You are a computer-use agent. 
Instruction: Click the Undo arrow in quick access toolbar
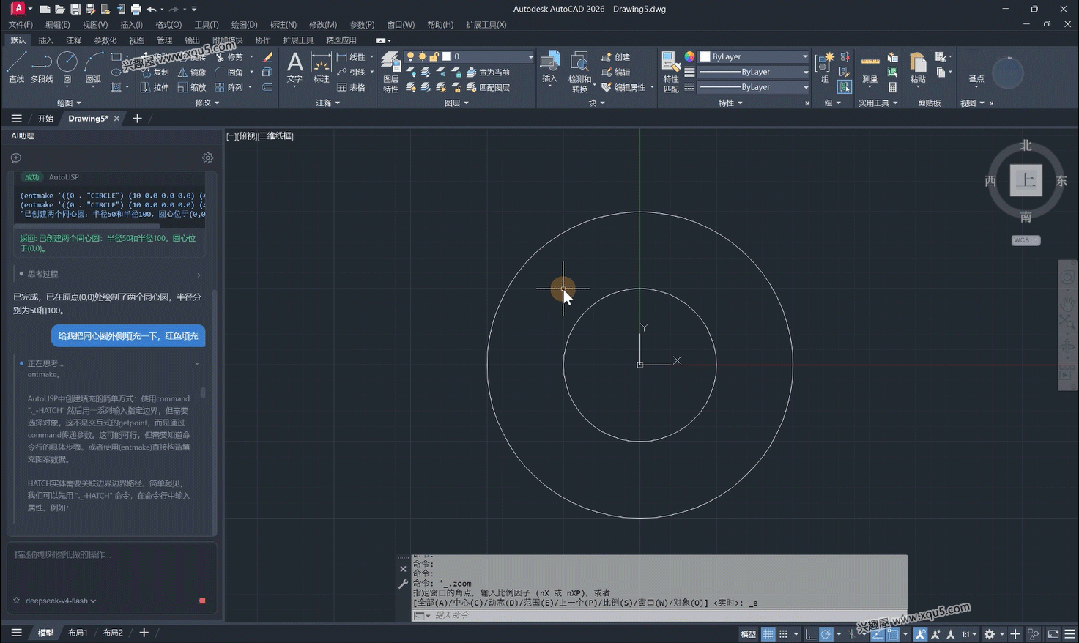[x=152, y=10]
